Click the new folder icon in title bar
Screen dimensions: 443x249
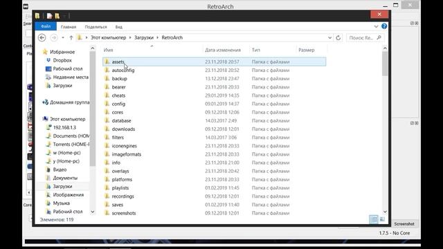57,16
